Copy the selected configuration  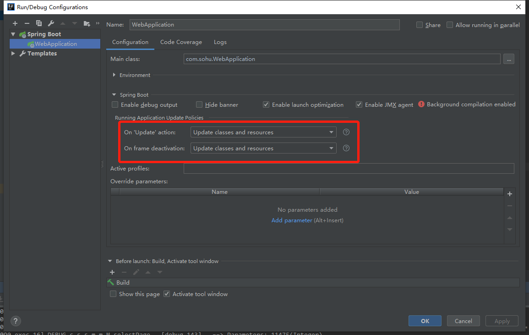click(39, 23)
